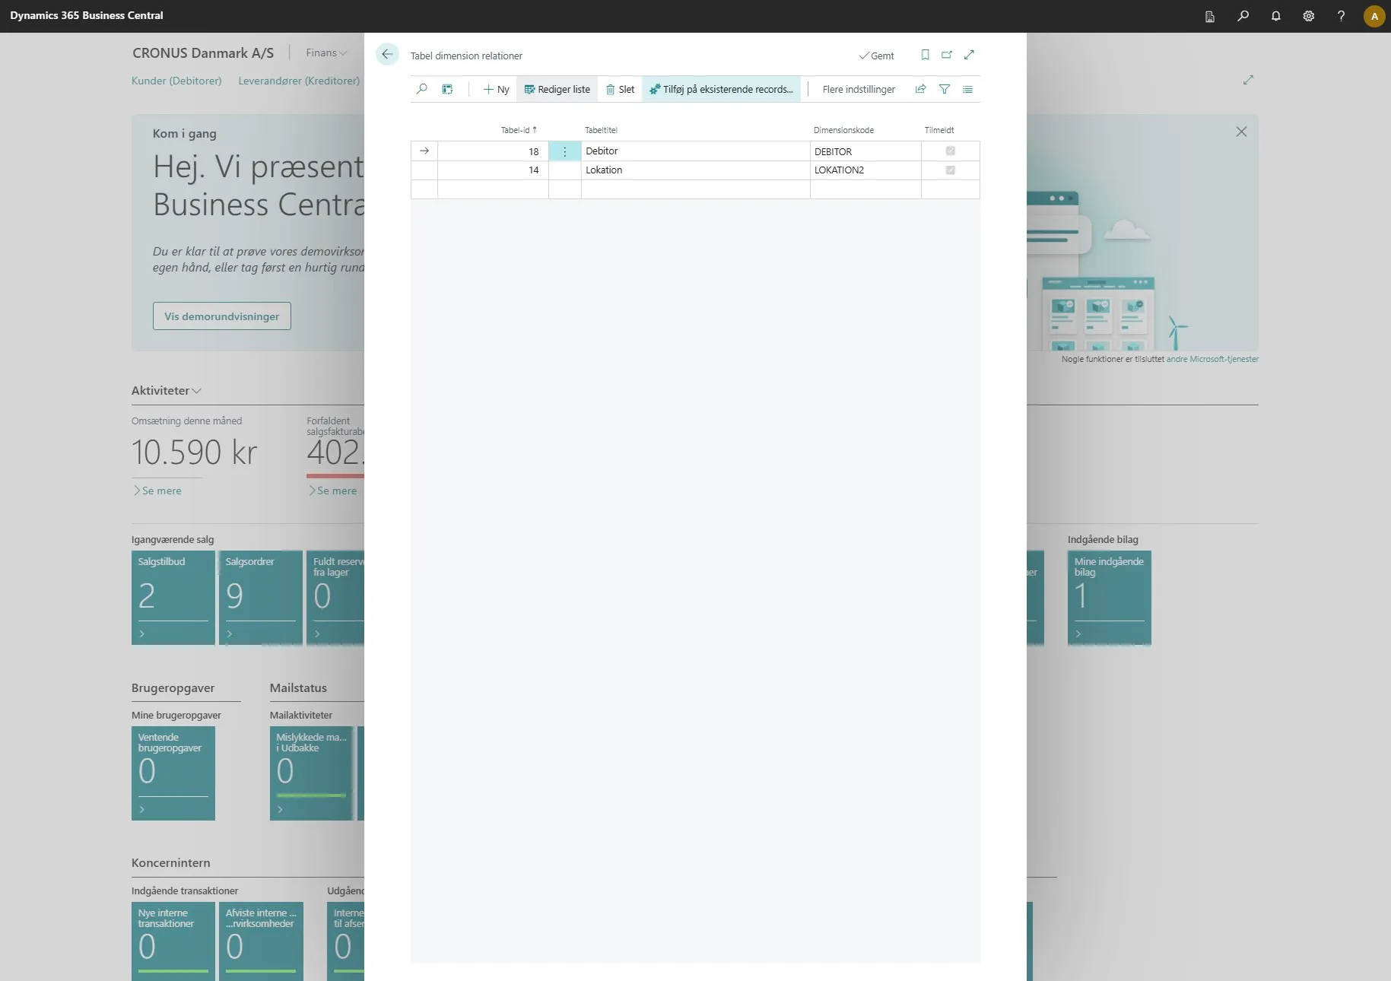1391x981 pixels.
Task: Open the Tilmeldt column header menu
Action: [939, 130]
